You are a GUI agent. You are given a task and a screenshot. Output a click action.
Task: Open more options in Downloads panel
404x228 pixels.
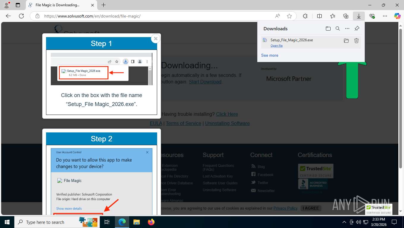tap(347, 28)
